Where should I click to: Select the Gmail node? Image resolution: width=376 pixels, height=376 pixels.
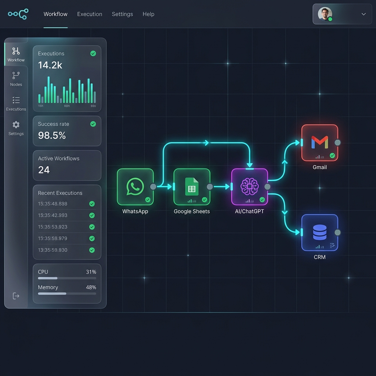pos(320,143)
